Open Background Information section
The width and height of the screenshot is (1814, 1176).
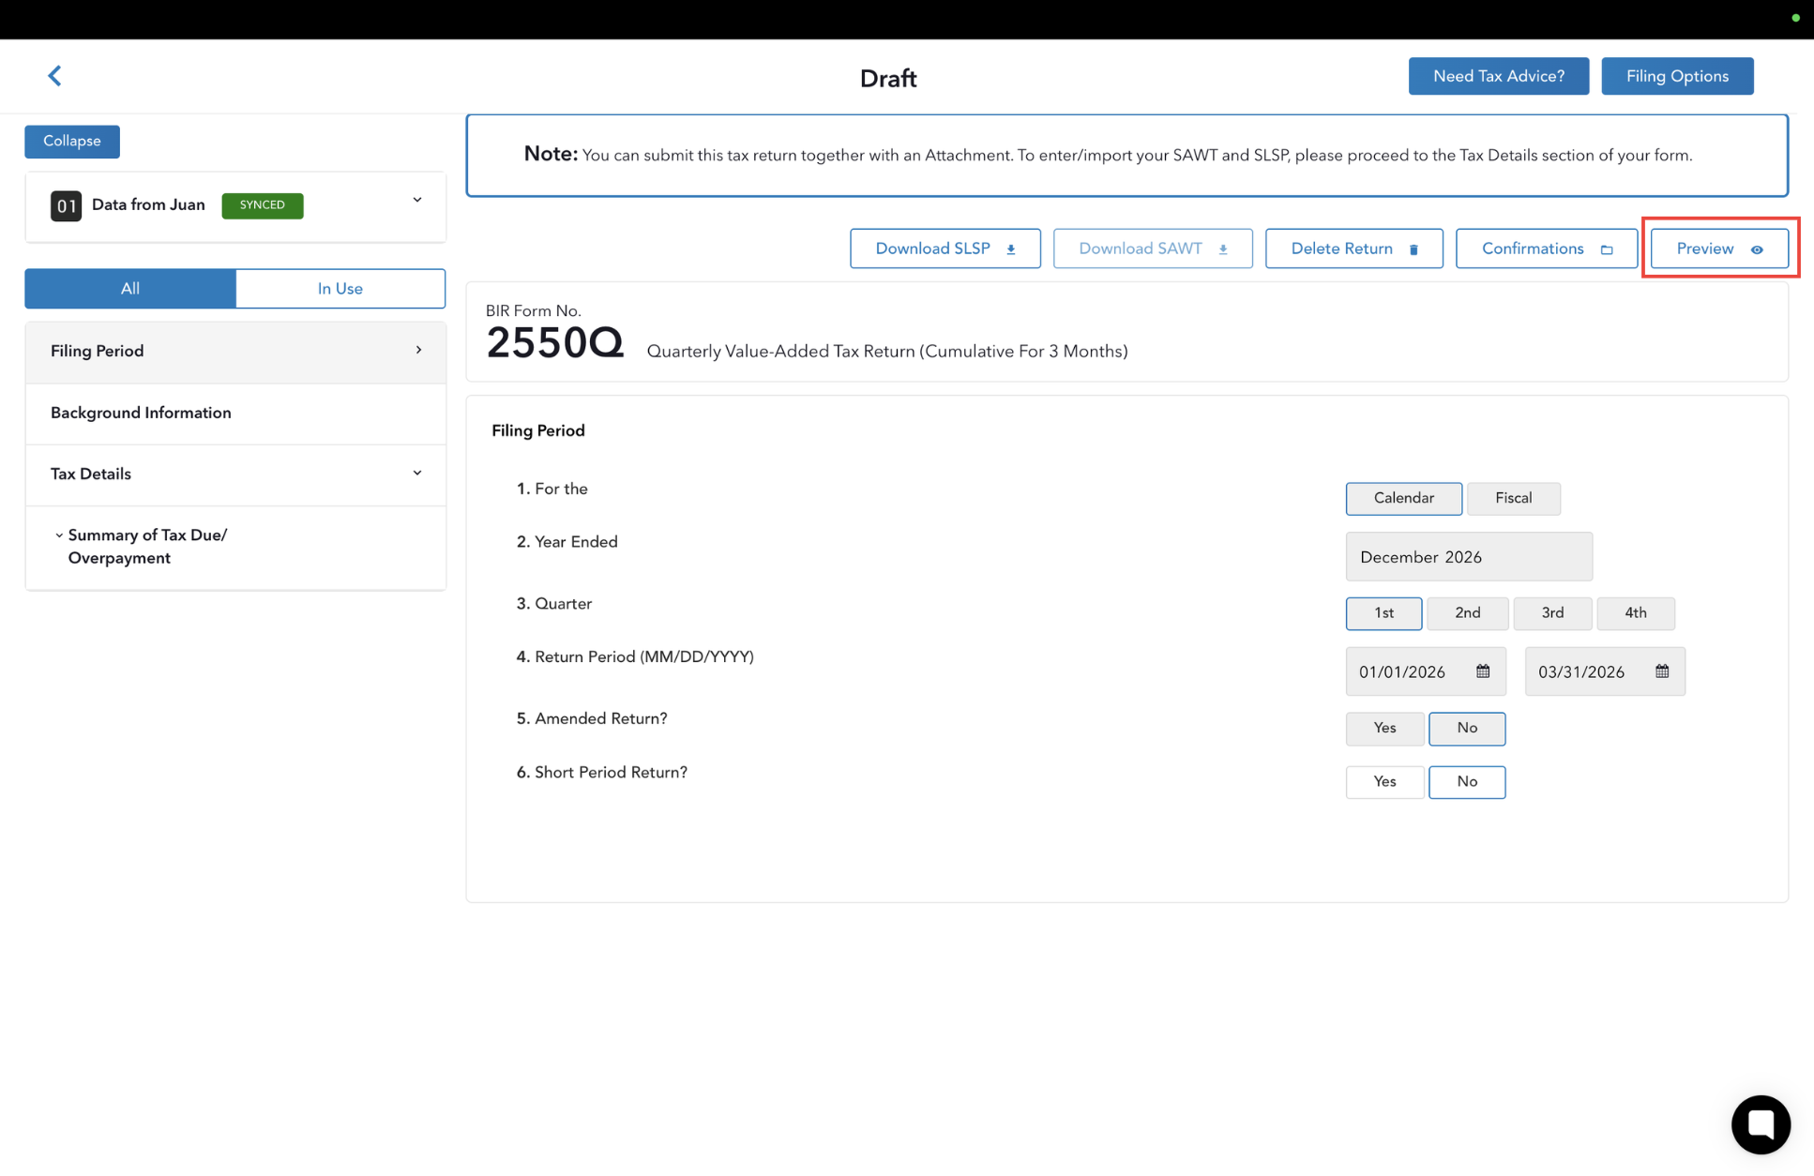pyautogui.click(x=141, y=413)
